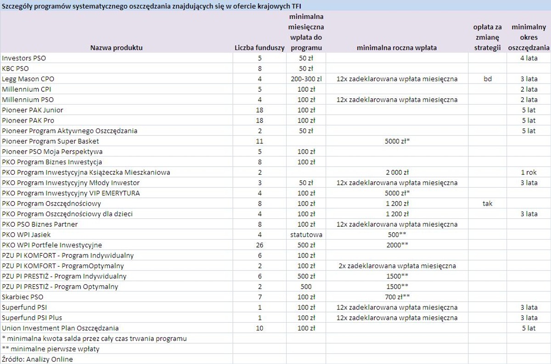Image resolution: width=551 pixels, height=364 pixels.
Task: Click the '200-300 zl' value
Action: (x=306, y=79)
